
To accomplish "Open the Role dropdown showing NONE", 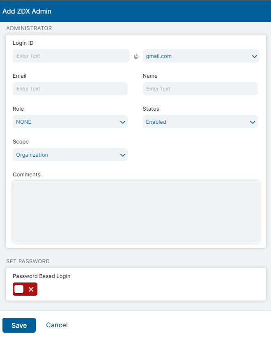I will 70,122.
